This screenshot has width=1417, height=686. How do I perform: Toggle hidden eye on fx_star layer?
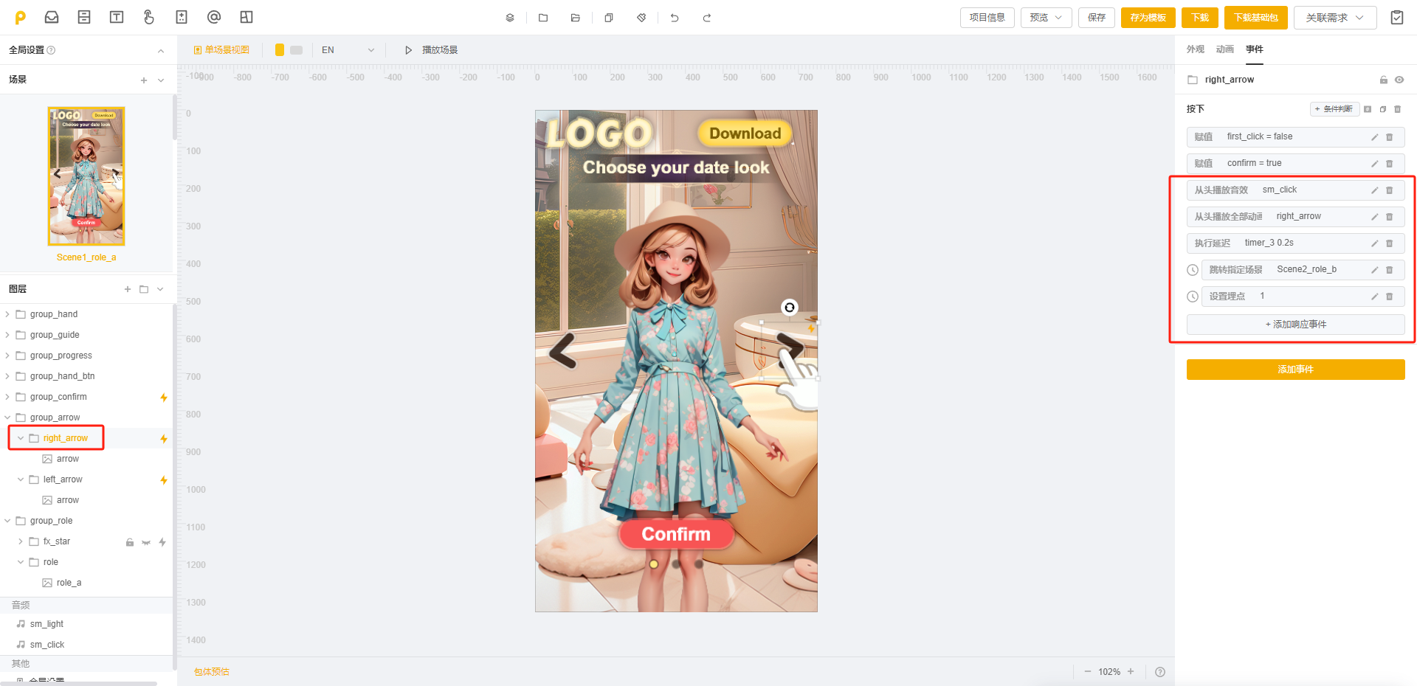coord(146,542)
